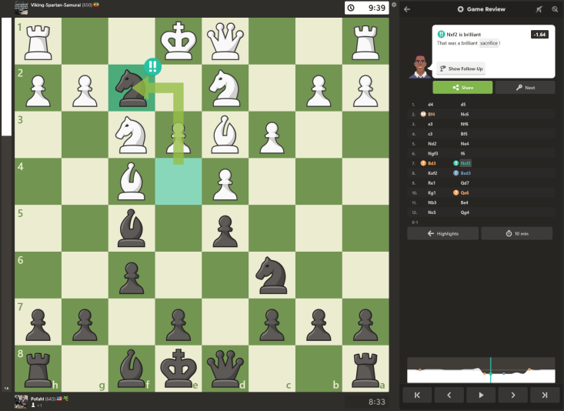Image resolution: width=564 pixels, height=411 pixels.
Task: Click Show Follow-Up button
Action: click(461, 68)
